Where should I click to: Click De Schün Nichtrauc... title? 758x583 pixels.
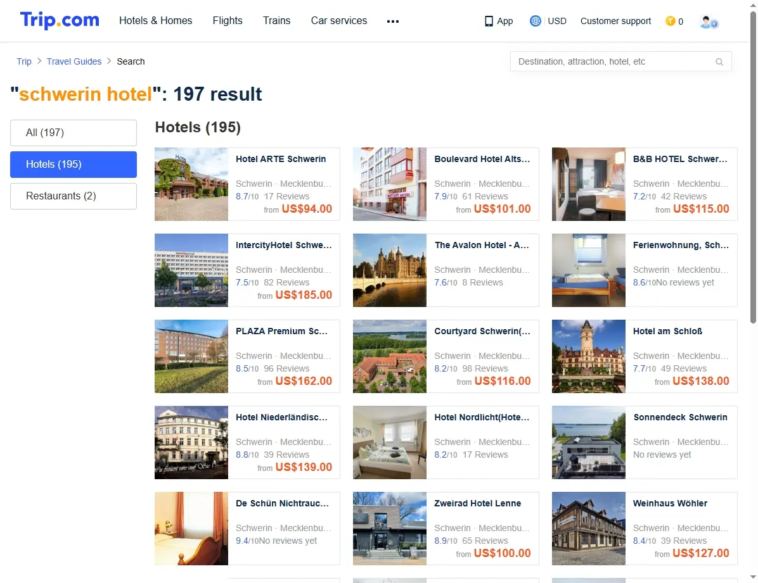pos(282,503)
